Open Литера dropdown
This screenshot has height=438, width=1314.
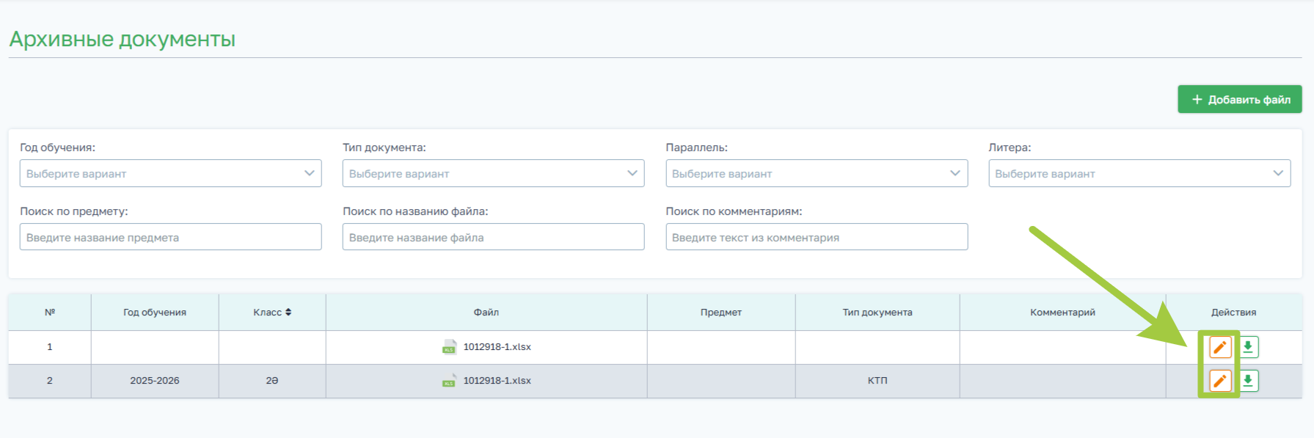[x=1139, y=173]
